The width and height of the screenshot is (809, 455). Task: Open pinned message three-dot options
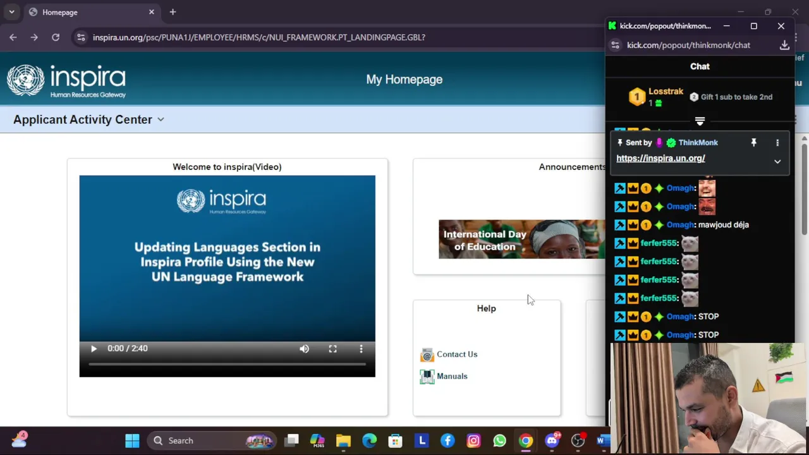(x=777, y=143)
